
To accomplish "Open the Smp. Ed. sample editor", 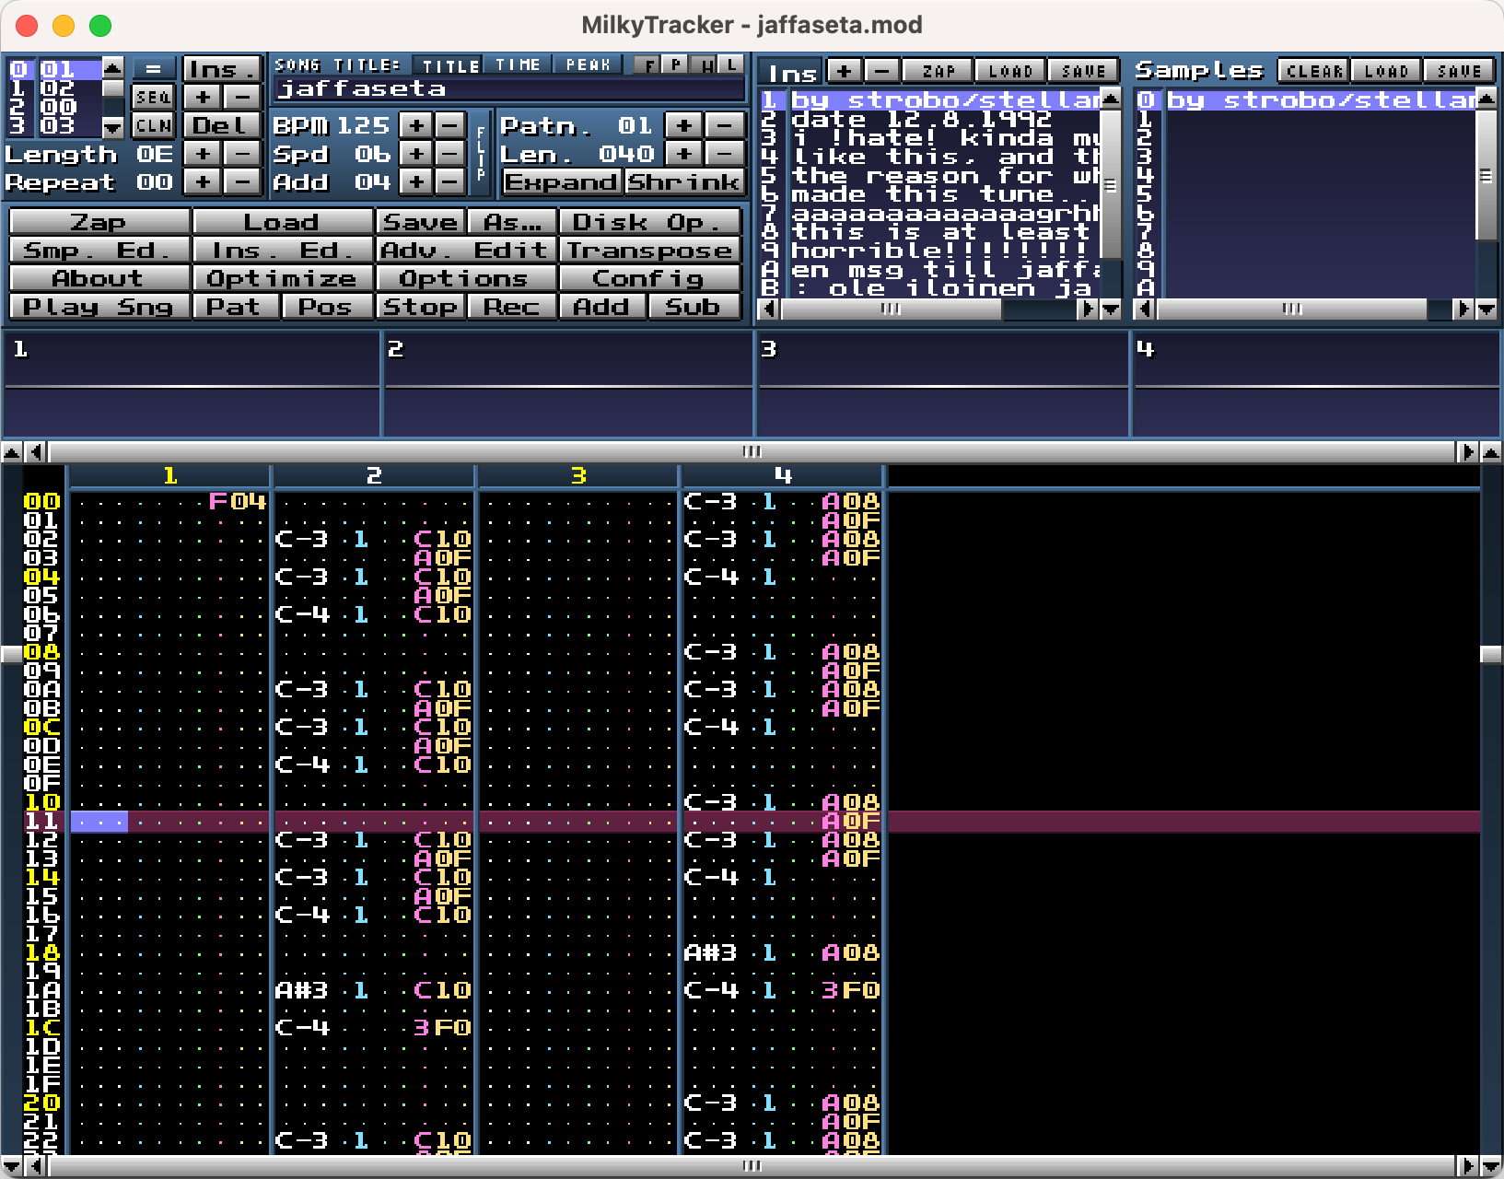I will (x=99, y=251).
